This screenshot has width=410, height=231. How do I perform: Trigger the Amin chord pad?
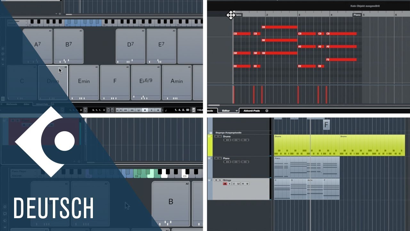(x=177, y=82)
